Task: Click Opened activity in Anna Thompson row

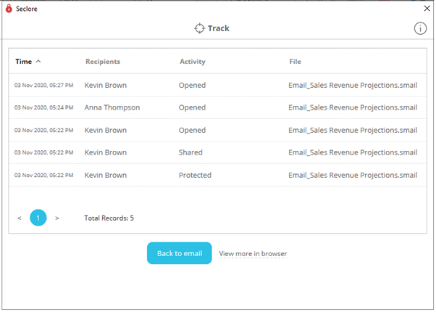Action: [x=192, y=108]
